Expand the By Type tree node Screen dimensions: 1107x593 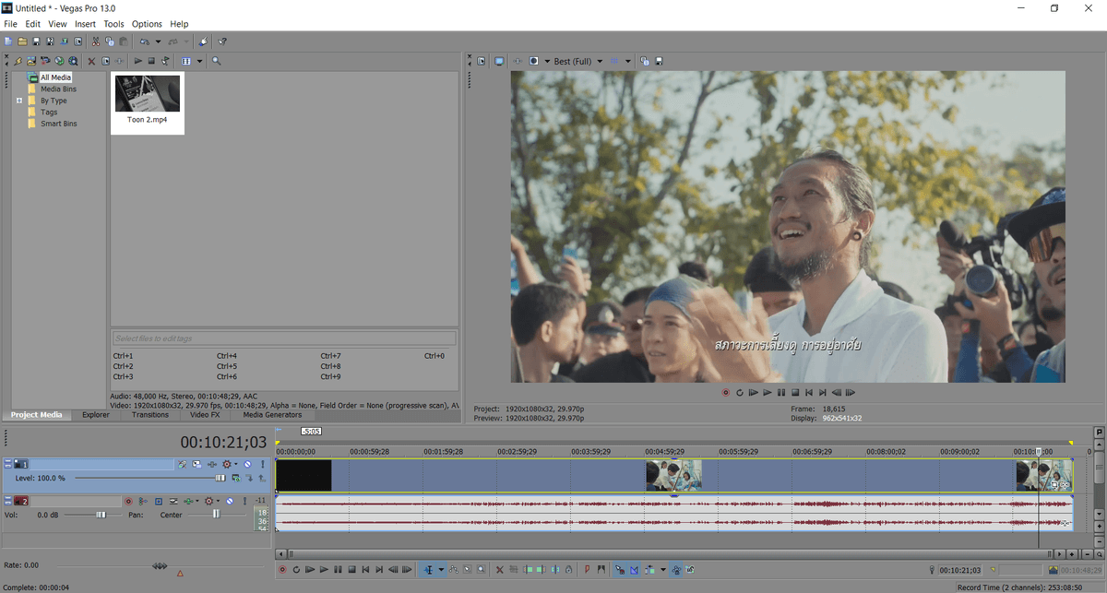(18, 101)
